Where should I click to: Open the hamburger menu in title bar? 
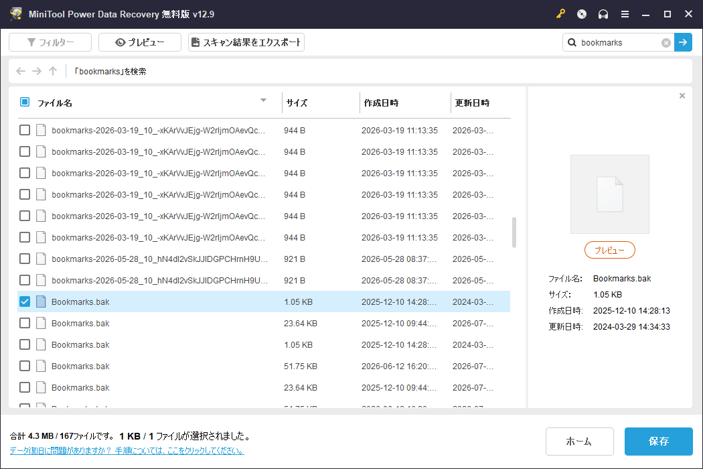(x=625, y=14)
